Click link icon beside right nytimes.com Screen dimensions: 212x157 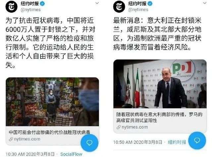coord(119,127)
